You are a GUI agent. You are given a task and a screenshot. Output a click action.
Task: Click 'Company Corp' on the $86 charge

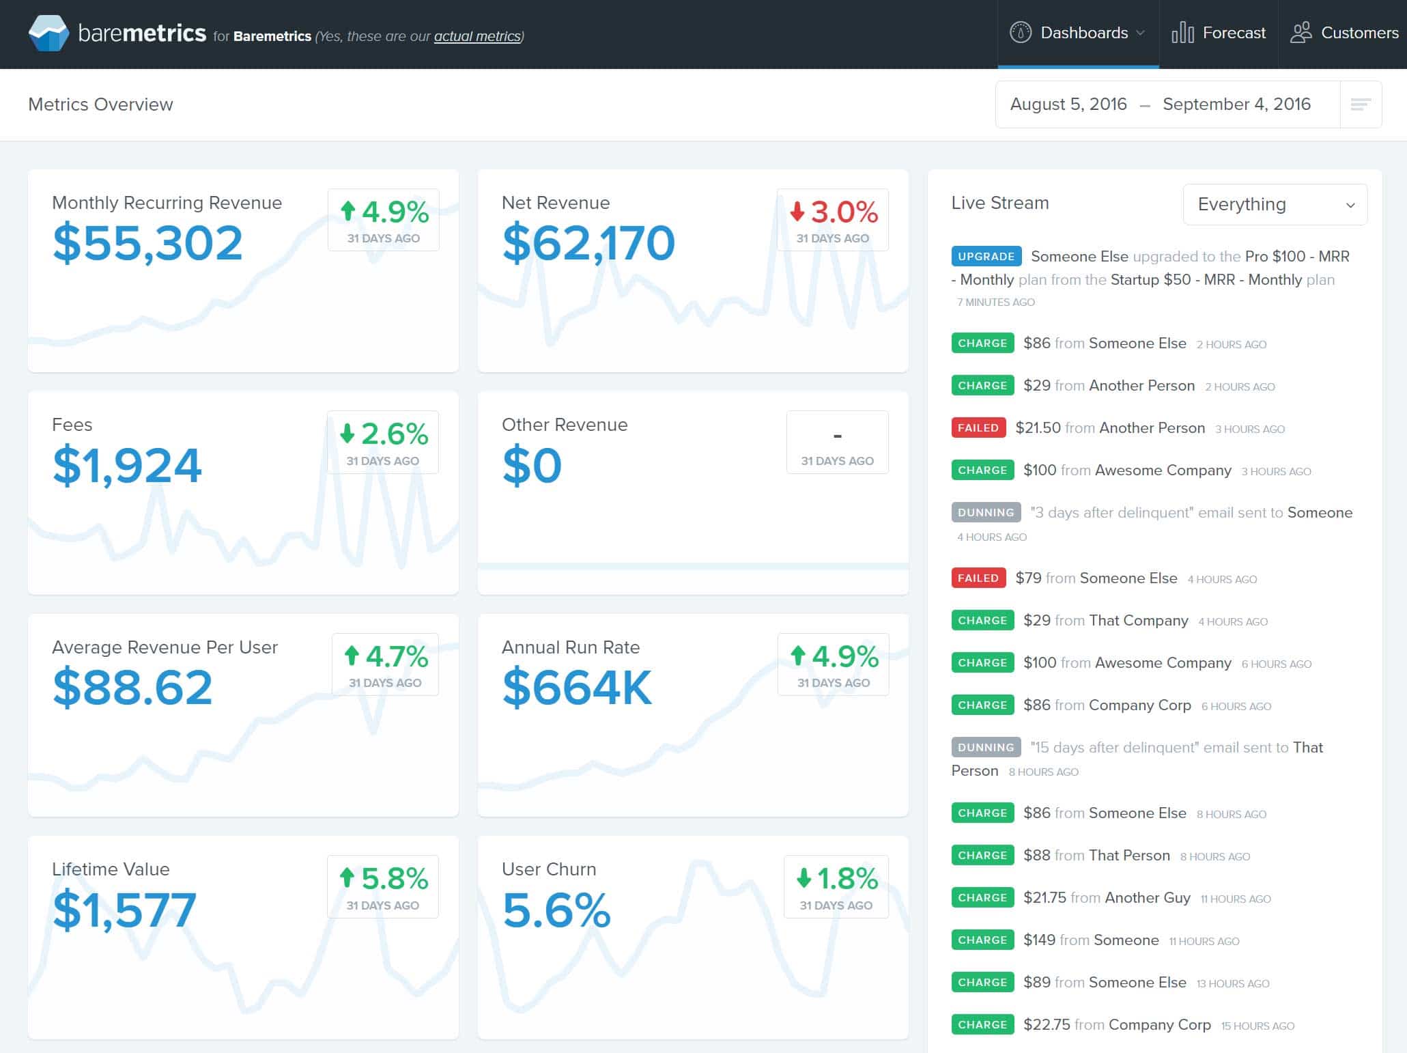coord(1139,705)
